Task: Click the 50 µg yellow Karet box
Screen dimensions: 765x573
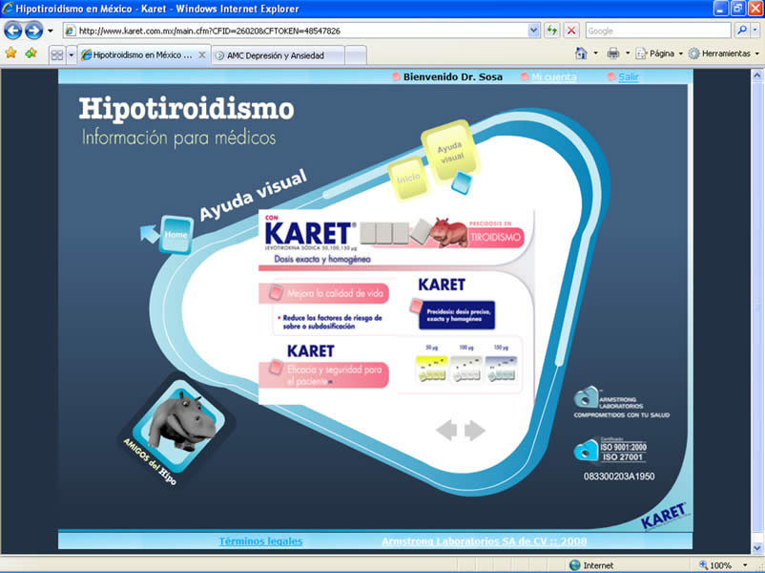Action: (431, 369)
